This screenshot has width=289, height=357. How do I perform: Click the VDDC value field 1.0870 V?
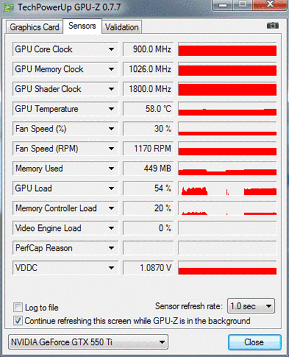click(148, 267)
